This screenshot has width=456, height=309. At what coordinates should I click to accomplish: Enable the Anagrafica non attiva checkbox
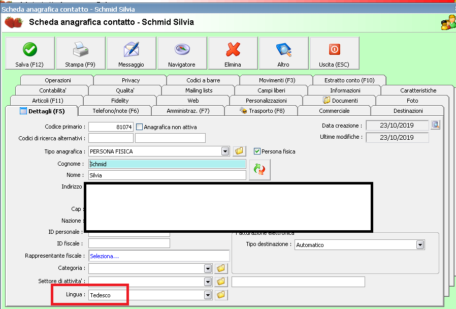(x=139, y=127)
